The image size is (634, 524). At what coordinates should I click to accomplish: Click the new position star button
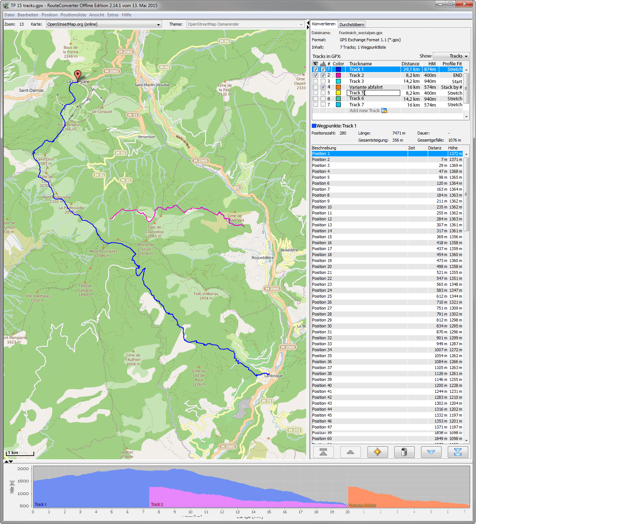tap(377, 452)
